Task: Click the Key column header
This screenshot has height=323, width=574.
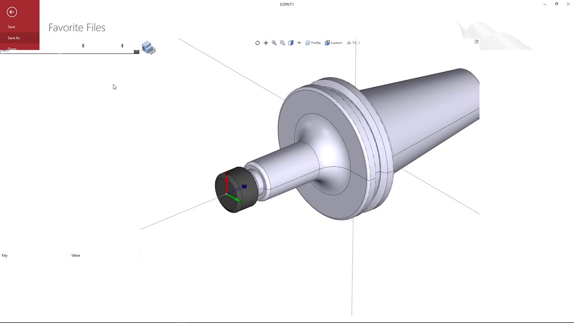Action: (x=4, y=255)
